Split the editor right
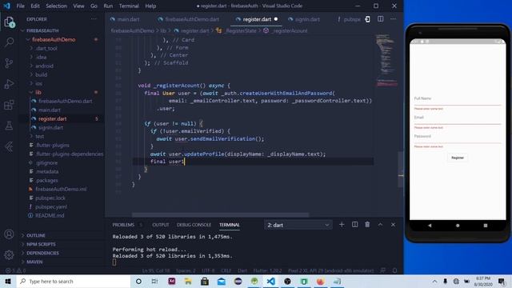This screenshot has width=512, height=288. click(x=381, y=19)
